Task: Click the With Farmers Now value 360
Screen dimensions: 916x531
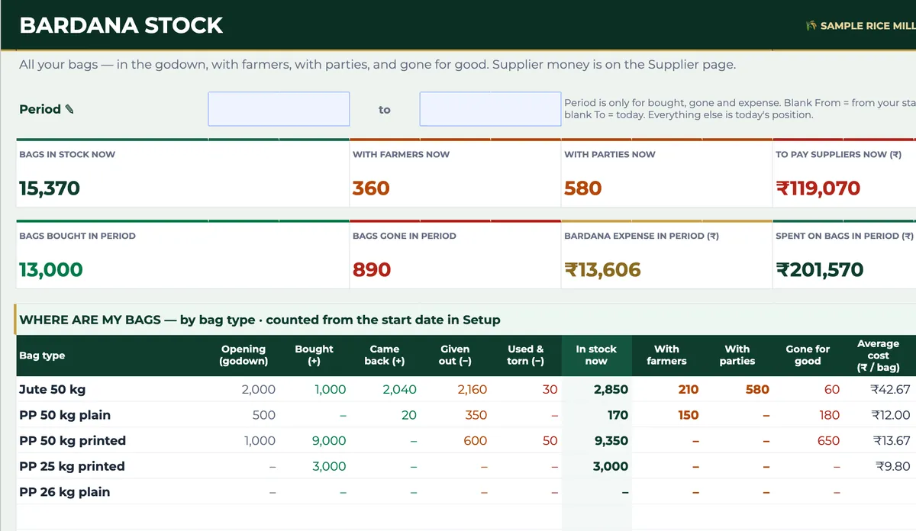Action: 371,188
